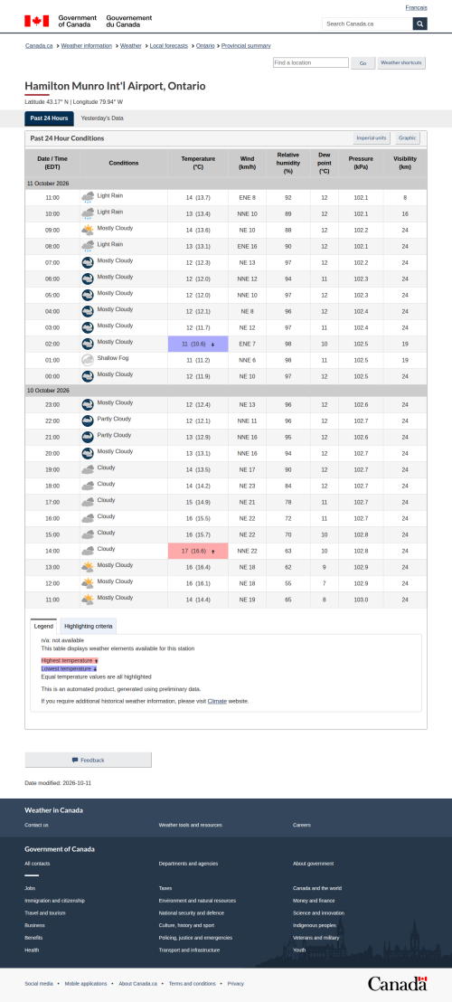Open Weather tools and resources footer link
This screenshot has height=1002, width=452.
pos(190,825)
